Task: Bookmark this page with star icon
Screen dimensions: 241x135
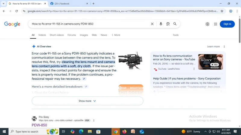Action: click(222, 11)
